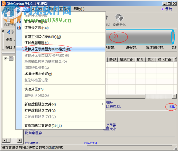178x151 pixels.
Task: Select clear reserved sectors (E) entry
Action: pos(61,43)
